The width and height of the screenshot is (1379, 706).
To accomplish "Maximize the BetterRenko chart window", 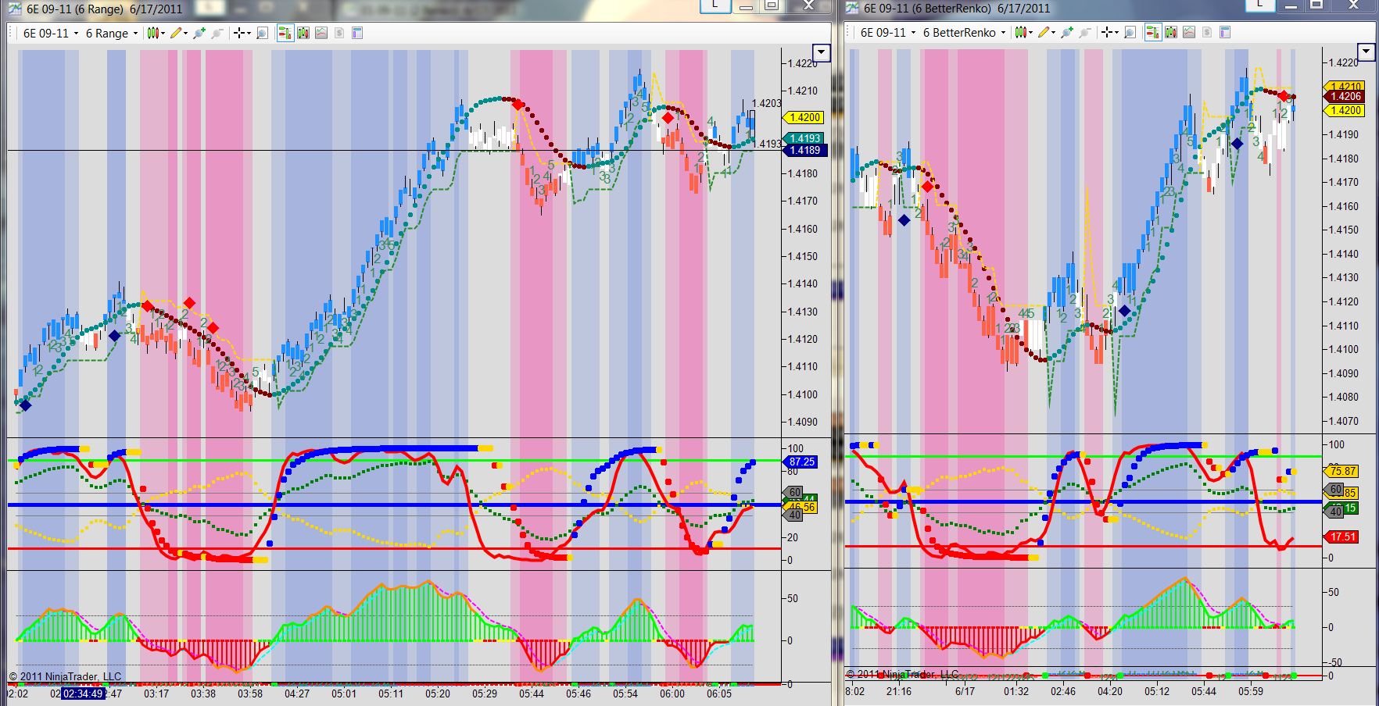I will click(1316, 5).
